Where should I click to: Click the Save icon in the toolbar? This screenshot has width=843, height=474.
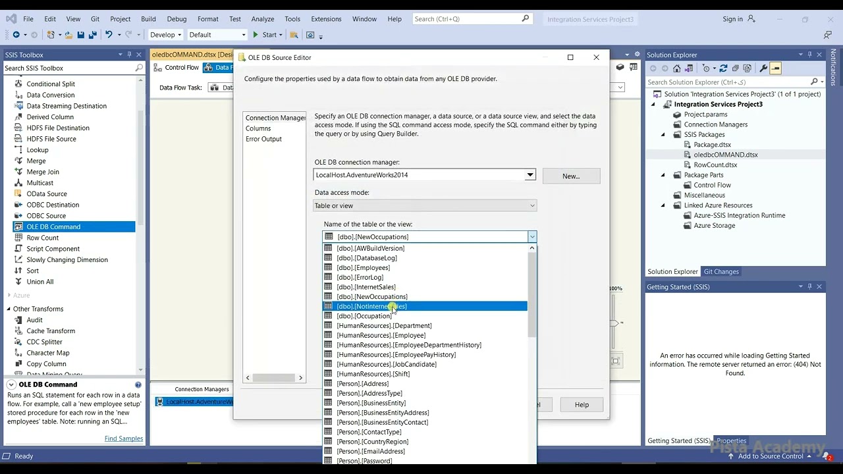tap(80, 35)
